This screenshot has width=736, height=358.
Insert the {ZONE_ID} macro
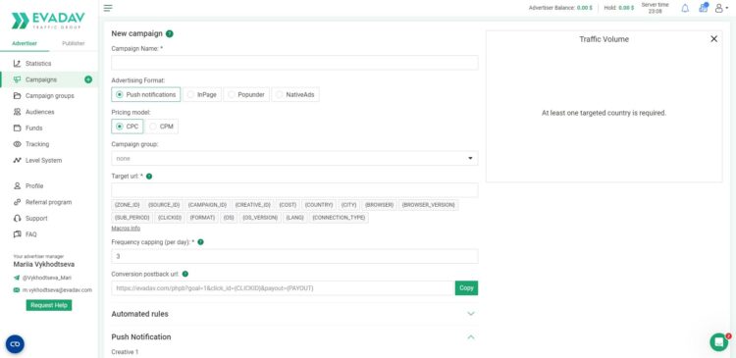[x=127, y=205]
